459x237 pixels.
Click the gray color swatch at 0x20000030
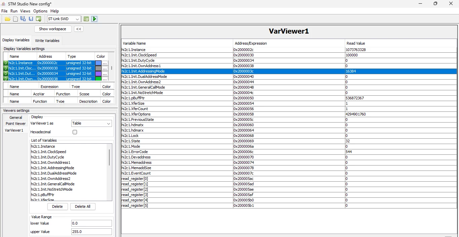[99, 68]
